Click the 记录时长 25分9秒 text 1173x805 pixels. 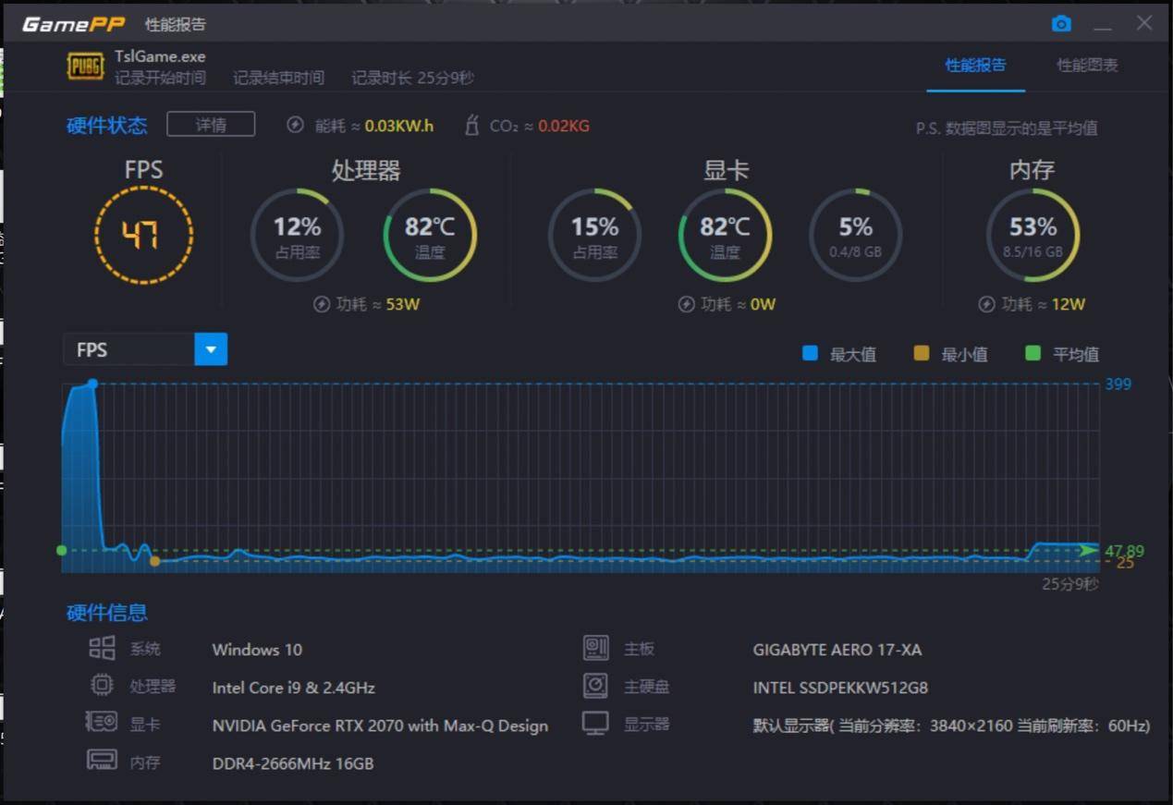(x=412, y=78)
